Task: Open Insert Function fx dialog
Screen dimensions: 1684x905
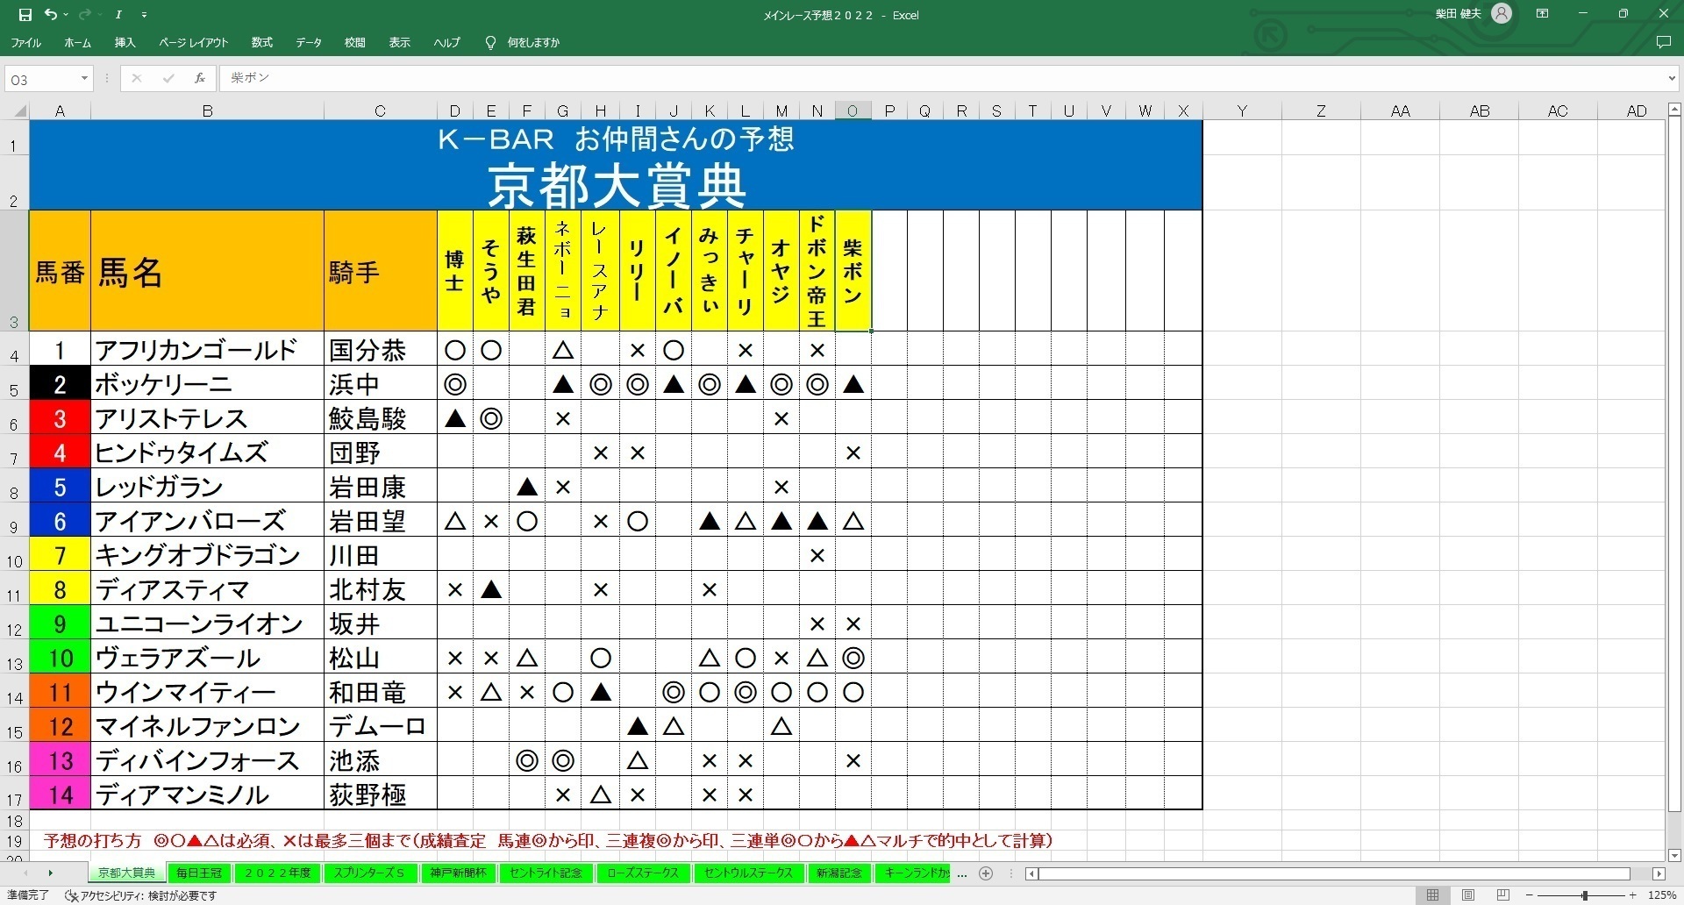Action: (200, 78)
